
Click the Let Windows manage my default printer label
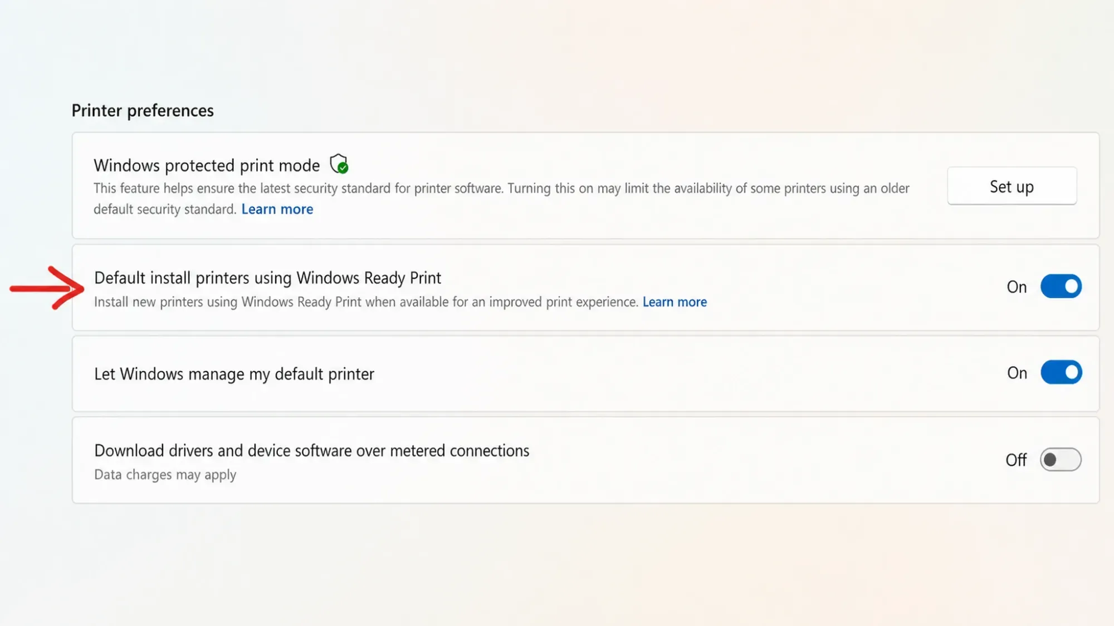234,374
